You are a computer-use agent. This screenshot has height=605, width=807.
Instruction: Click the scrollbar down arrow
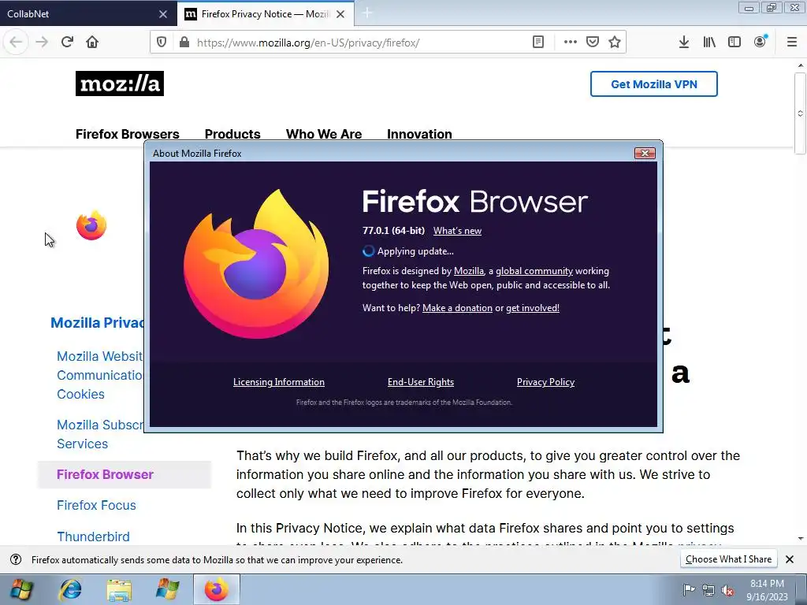coord(801,539)
